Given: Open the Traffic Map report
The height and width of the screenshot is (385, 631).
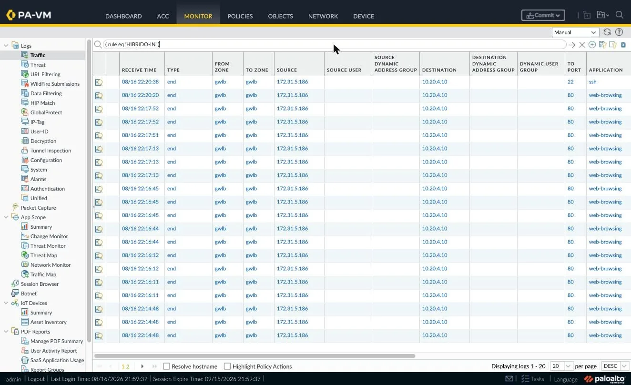Looking at the screenshot, I should (x=43, y=274).
